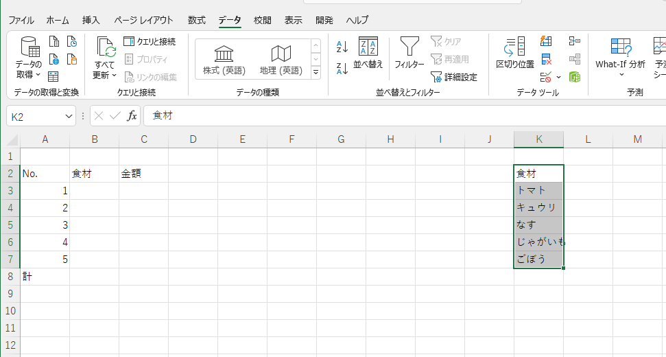Switch to the ページ レイアウト tab
This screenshot has height=357, width=666.
(143, 20)
